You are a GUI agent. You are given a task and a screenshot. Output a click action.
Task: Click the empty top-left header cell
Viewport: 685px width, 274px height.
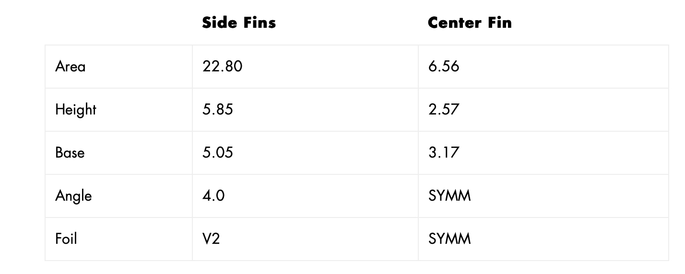pyautogui.click(x=118, y=23)
